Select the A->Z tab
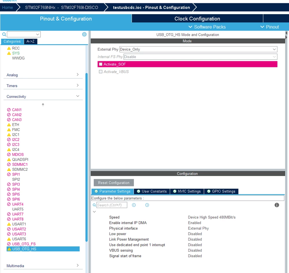289x273 pixels. tap(31, 41)
